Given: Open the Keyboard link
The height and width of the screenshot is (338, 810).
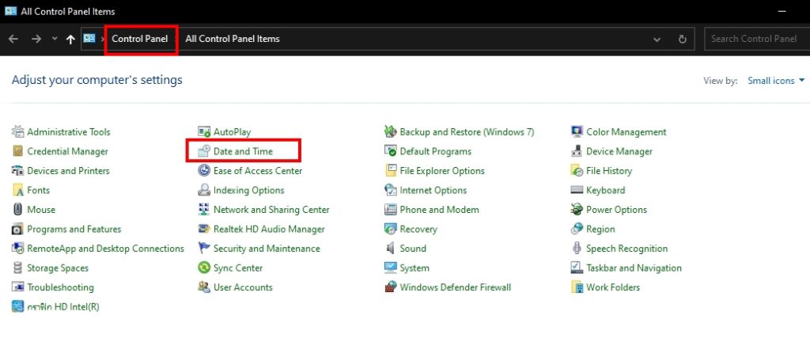Looking at the screenshot, I should pyautogui.click(x=605, y=190).
